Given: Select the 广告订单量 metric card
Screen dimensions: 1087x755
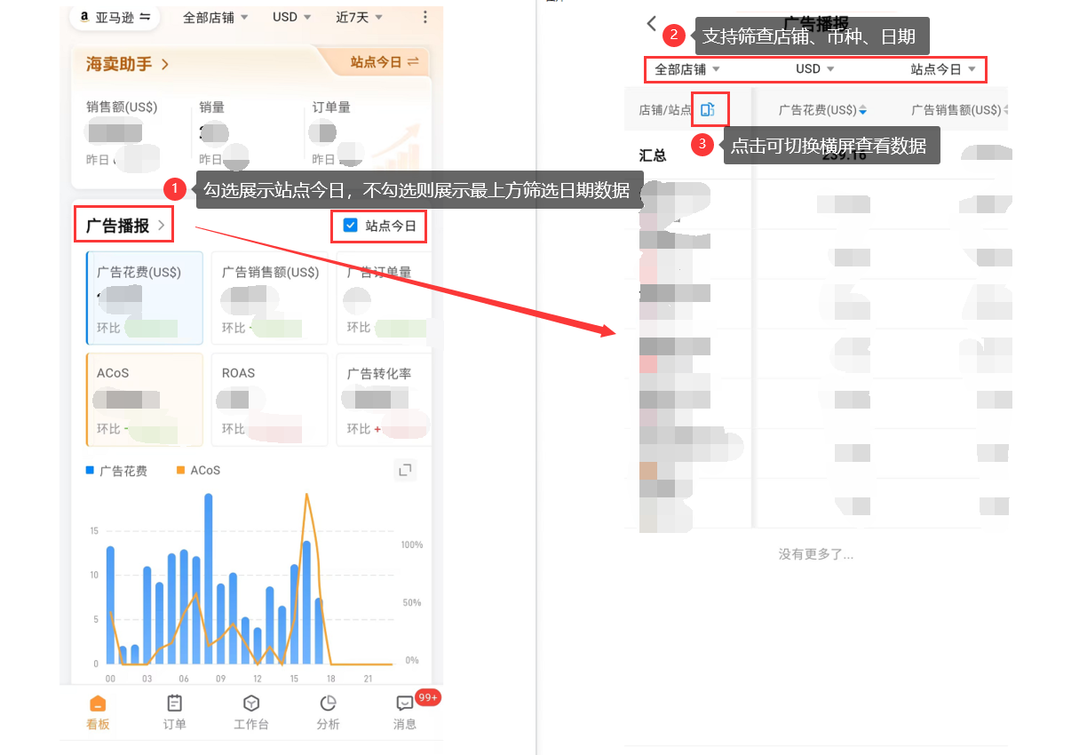Looking at the screenshot, I should click(x=384, y=298).
